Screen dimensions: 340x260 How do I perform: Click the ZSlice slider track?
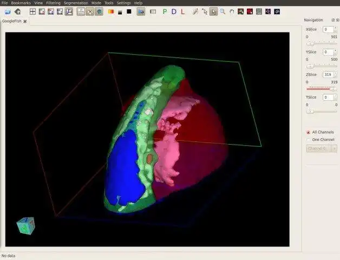click(x=322, y=89)
